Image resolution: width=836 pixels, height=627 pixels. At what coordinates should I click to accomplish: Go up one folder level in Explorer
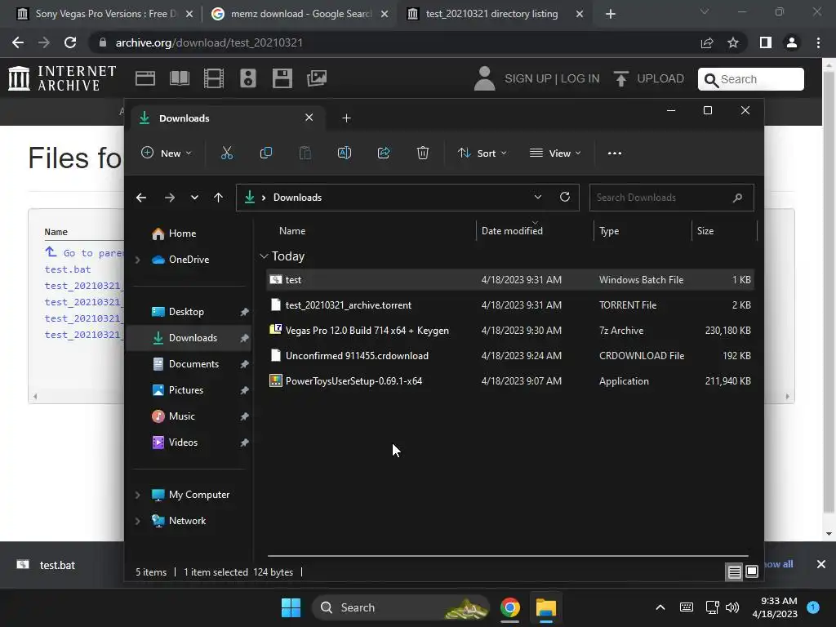[218, 198]
